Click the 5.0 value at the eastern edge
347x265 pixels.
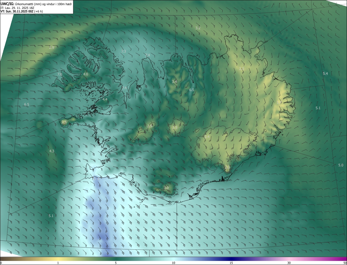pyautogui.click(x=341, y=165)
